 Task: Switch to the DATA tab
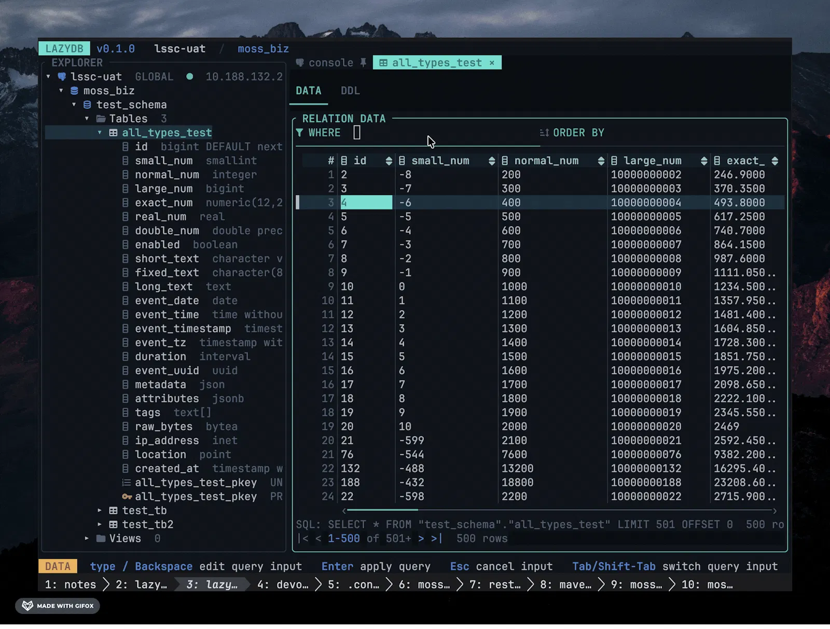click(x=309, y=91)
